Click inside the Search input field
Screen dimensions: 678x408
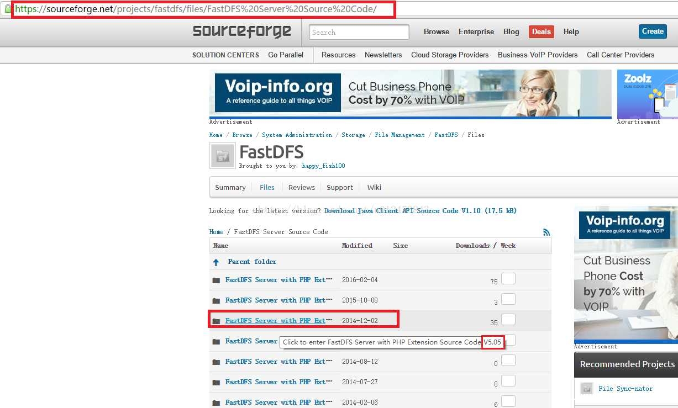pos(359,32)
